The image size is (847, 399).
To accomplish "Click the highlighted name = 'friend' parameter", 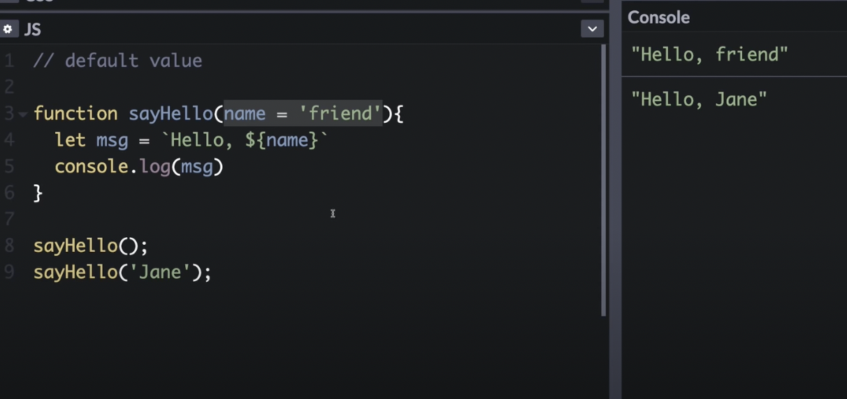I will (x=303, y=114).
